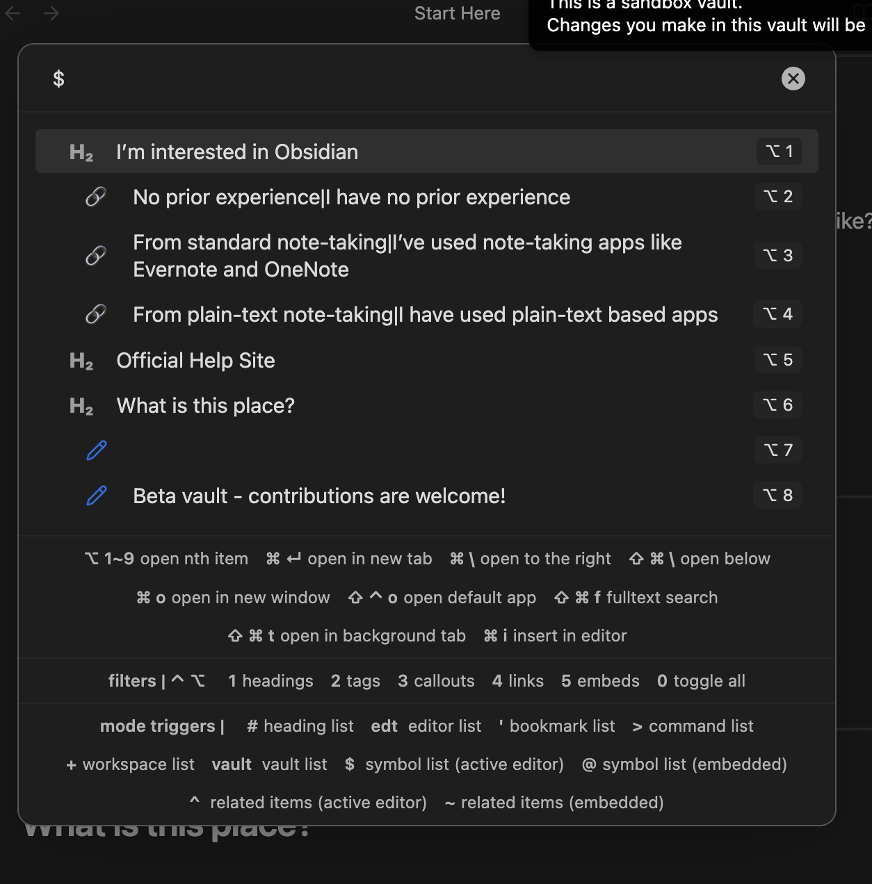Toggle the headings filter
The width and height of the screenshot is (872, 884).
271,681
